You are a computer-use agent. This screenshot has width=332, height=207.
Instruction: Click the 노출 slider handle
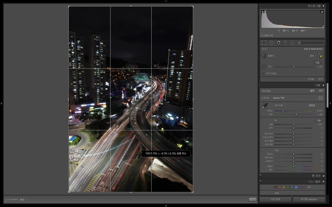click(294, 125)
